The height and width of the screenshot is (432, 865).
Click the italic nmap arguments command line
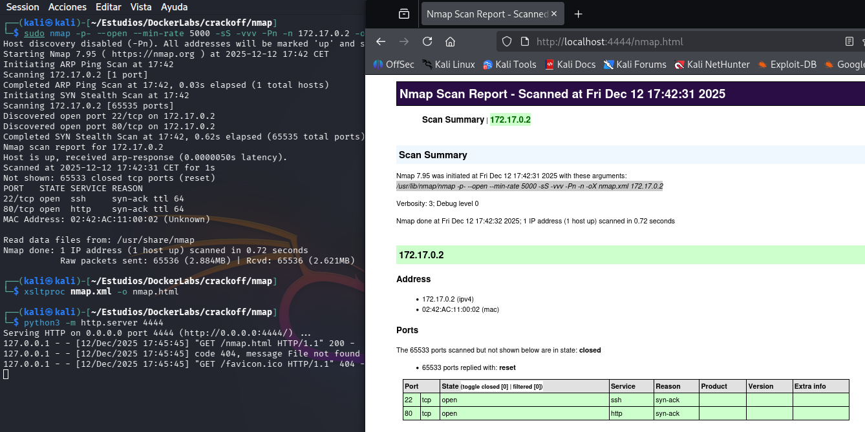[x=529, y=186]
